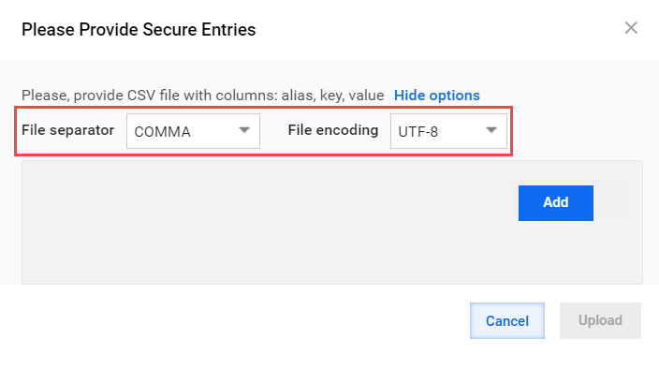Click the arrow beside UTF-8
This screenshot has height=369, width=659.
pos(491,130)
